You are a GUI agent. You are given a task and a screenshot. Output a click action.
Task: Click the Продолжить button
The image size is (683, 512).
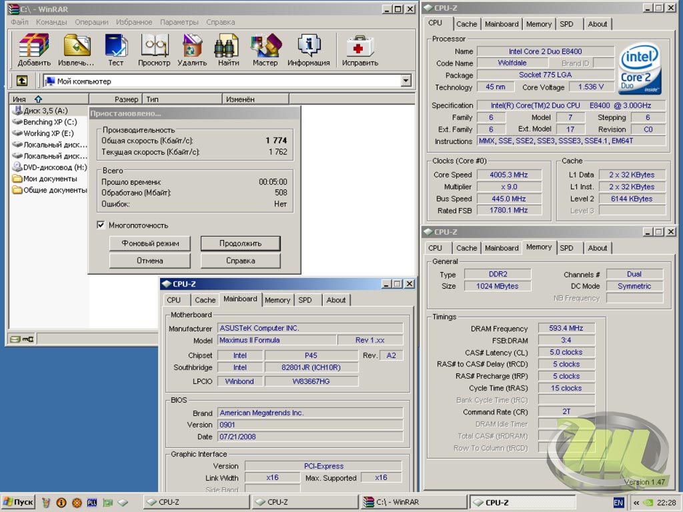[240, 243]
